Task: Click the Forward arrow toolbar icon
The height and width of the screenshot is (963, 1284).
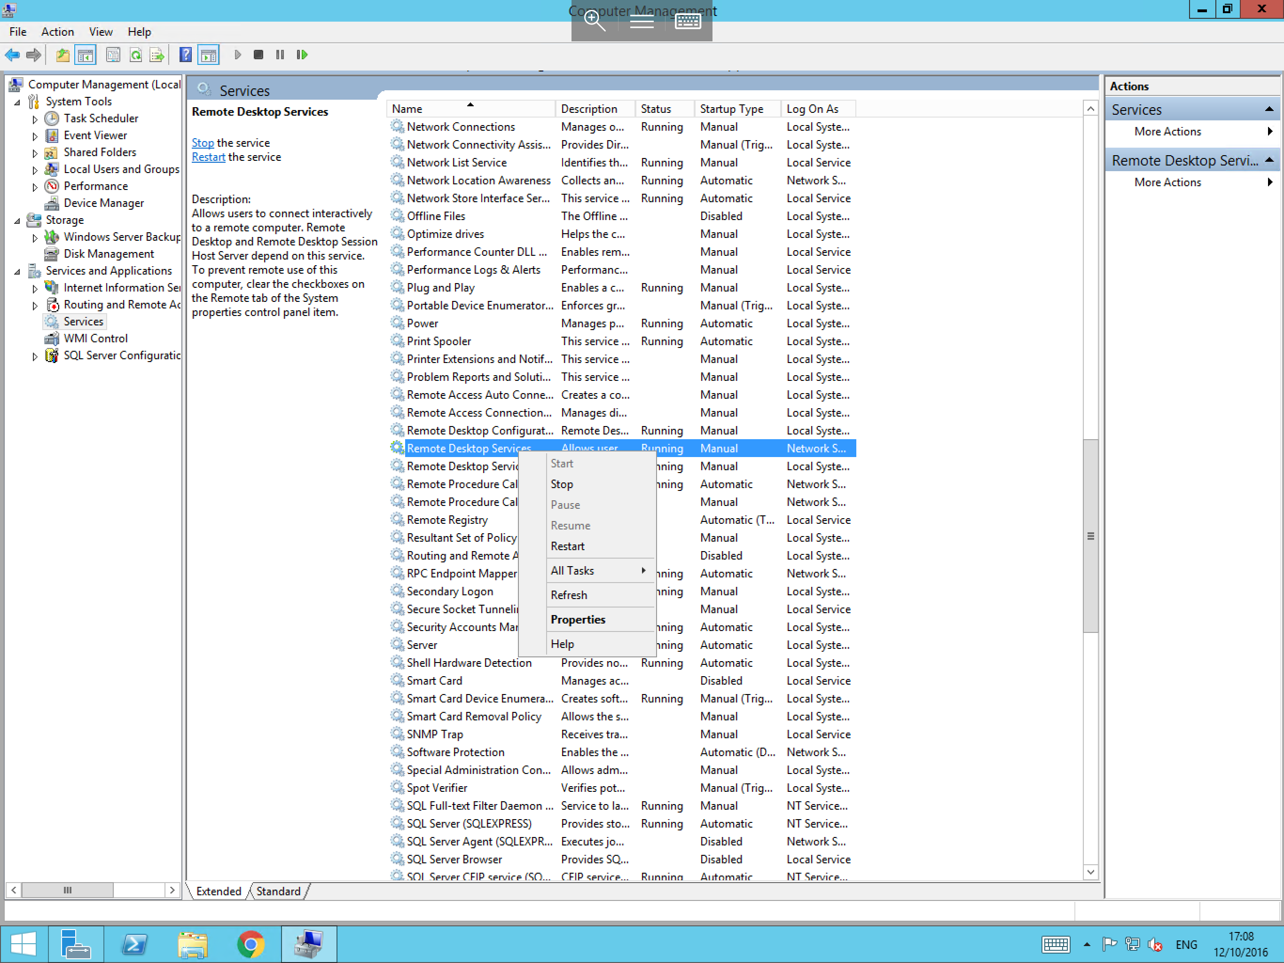Action: (34, 55)
